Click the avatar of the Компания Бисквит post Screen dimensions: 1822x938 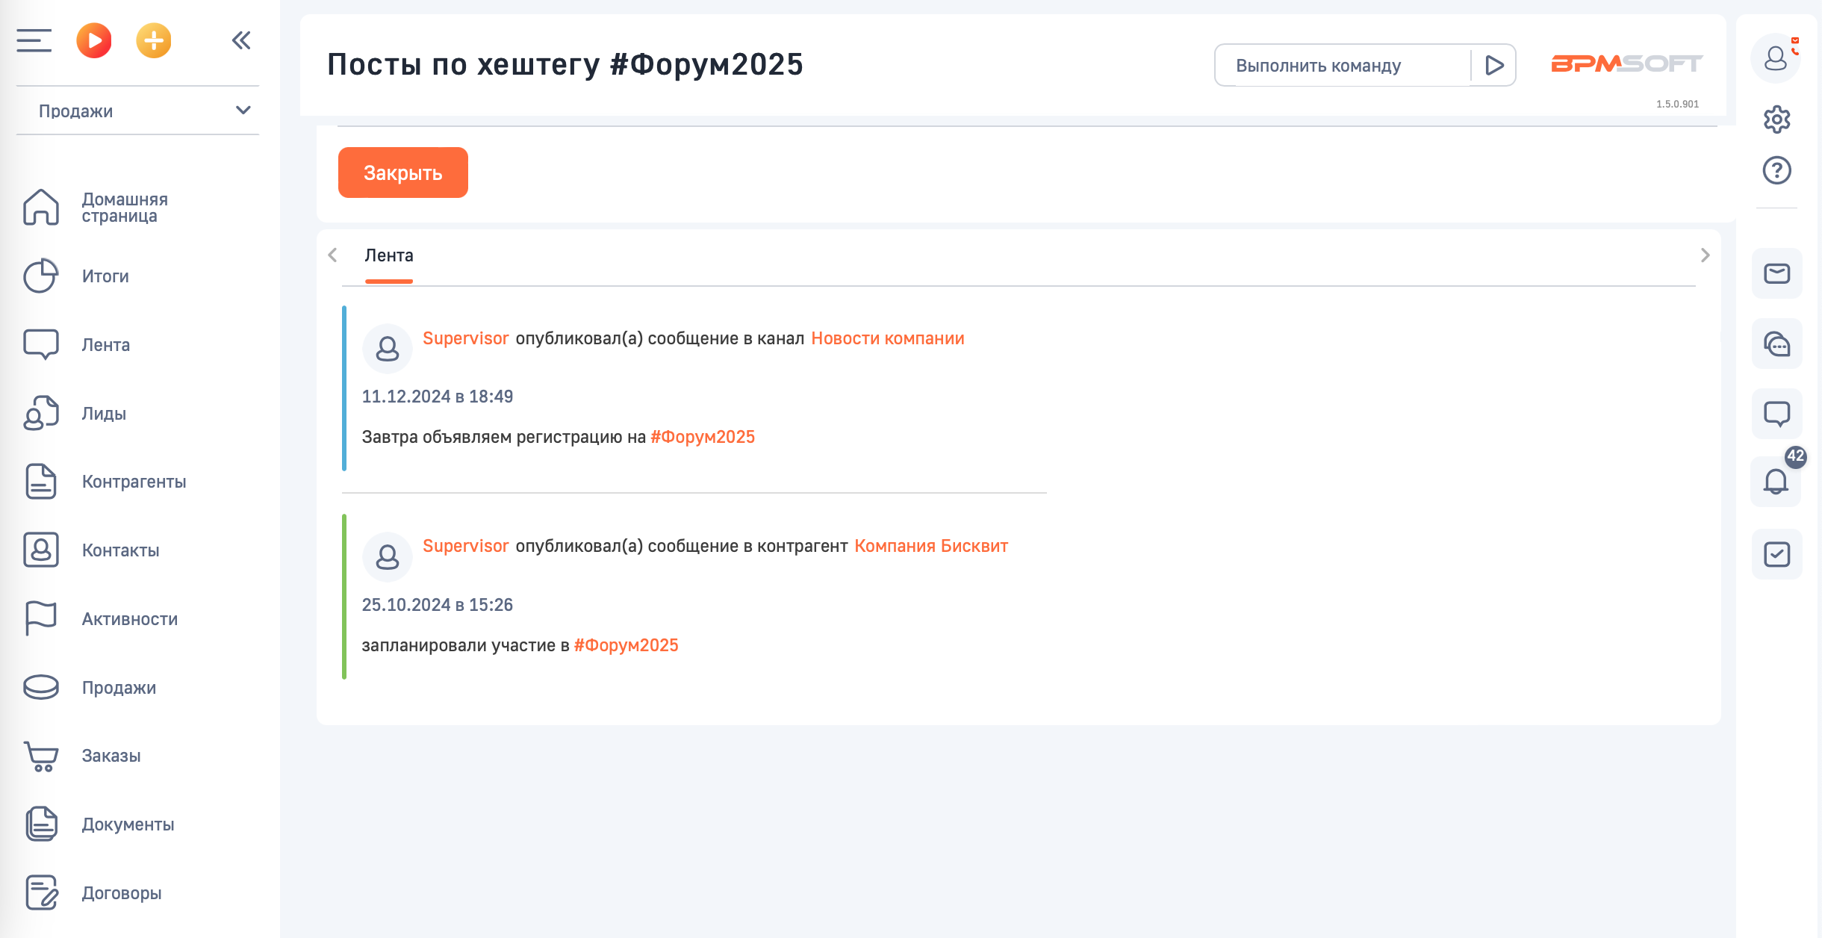[388, 557]
